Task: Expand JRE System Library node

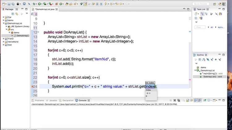Action: (x=6, y=27)
